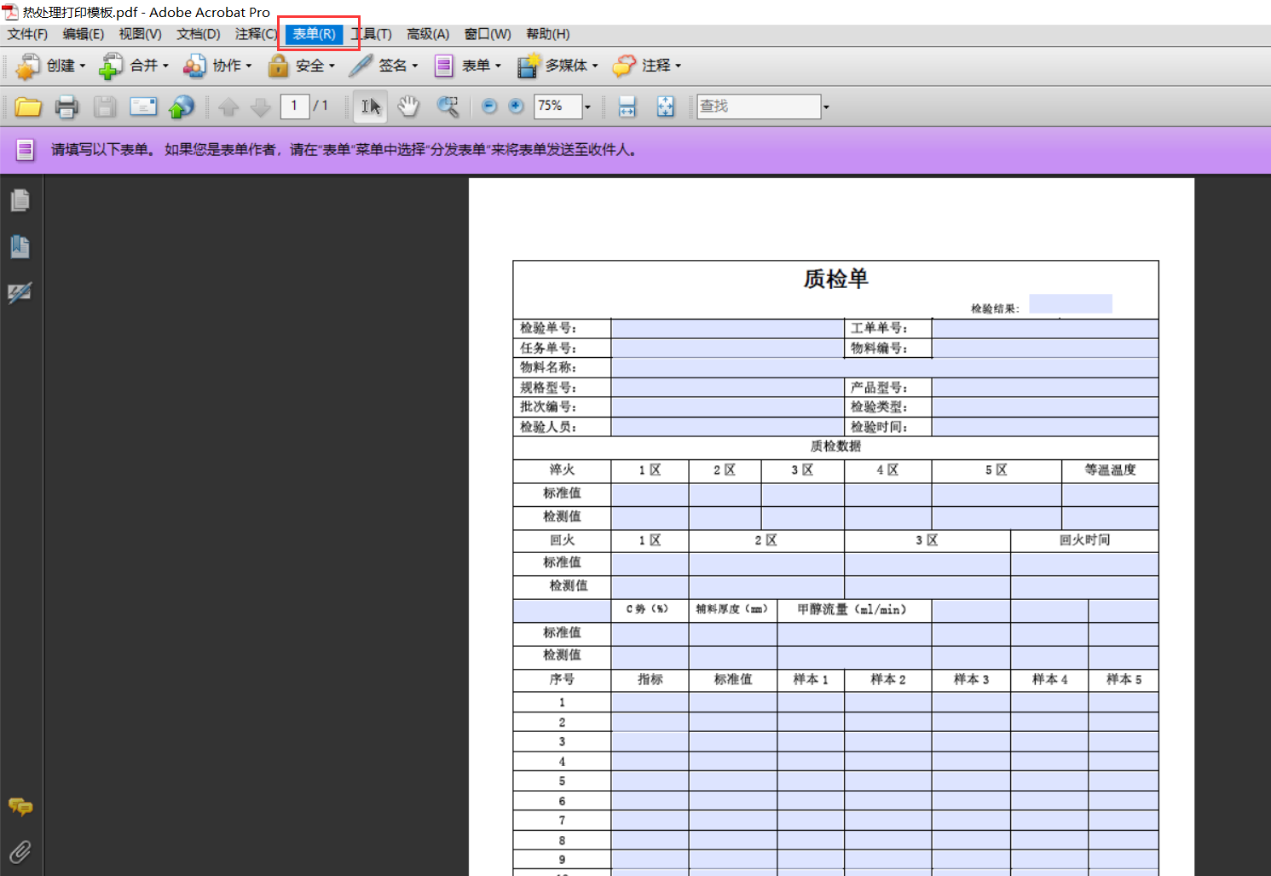Open the Bookmarks panel icon

click(x=20, y=246)
